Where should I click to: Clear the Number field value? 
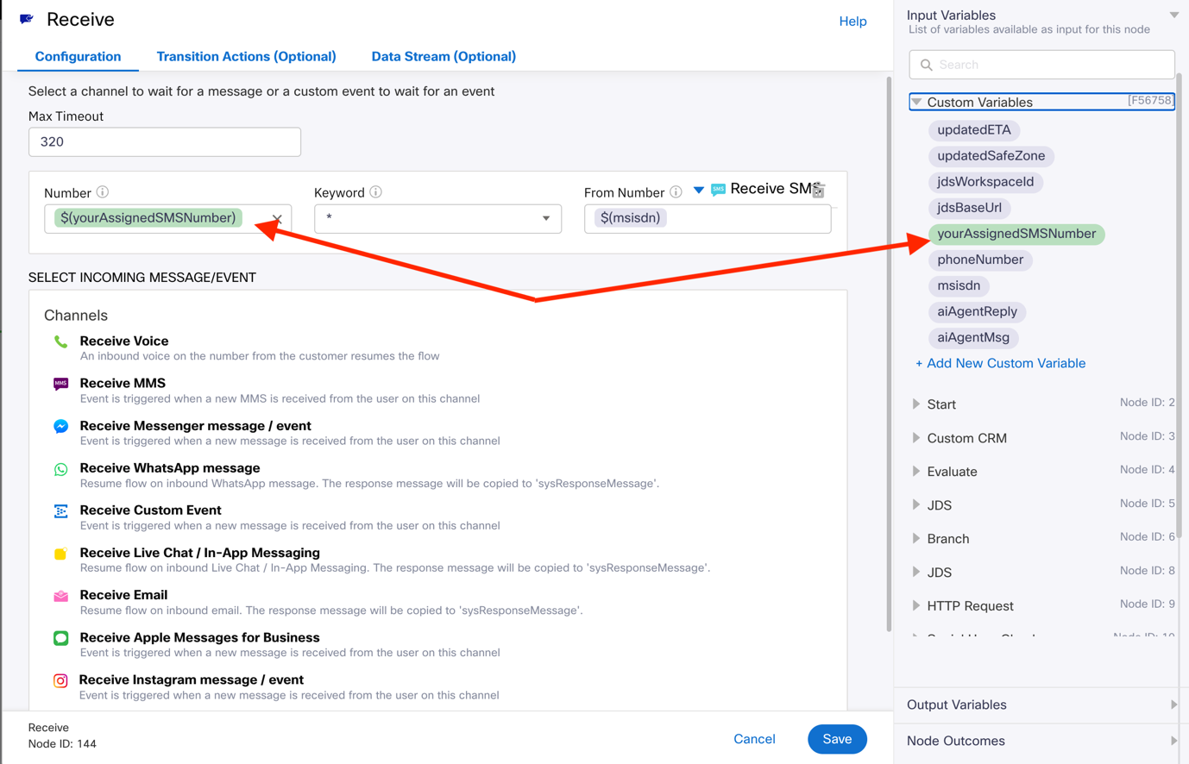click(277, 219)
